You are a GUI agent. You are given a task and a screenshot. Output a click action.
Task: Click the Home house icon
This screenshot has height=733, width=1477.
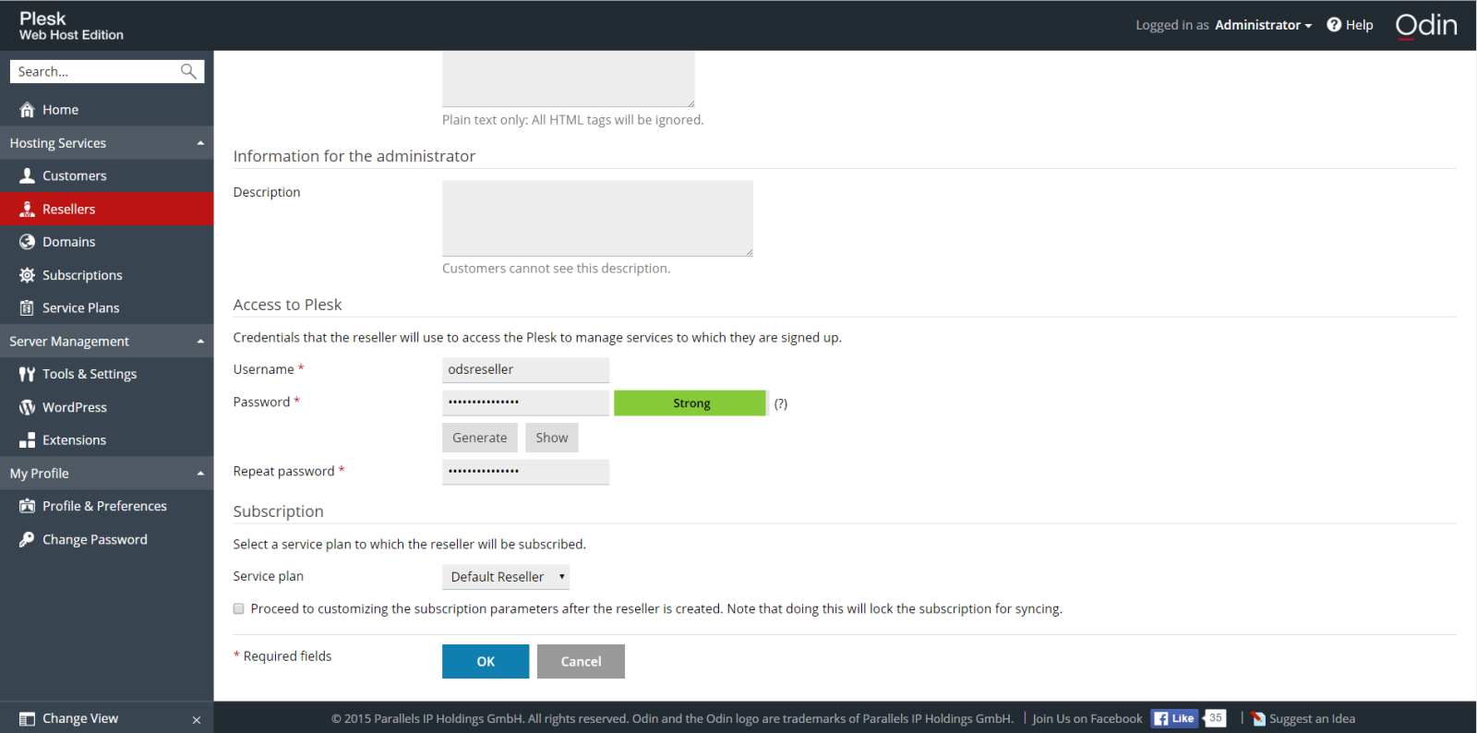(x=27, y=110)
